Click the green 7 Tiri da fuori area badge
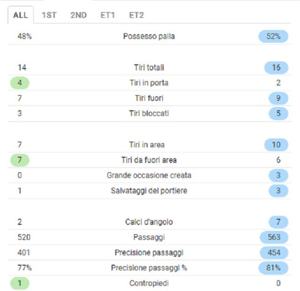Screen dimensions: 300x291 click(x=20, y=160)
